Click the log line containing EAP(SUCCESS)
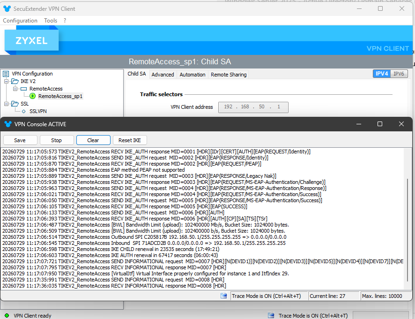415x319 pixels. click(x=125, y=206)
